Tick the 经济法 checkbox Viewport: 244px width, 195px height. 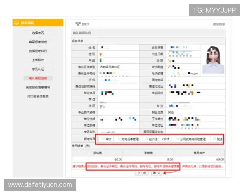(x=146, y=139)
